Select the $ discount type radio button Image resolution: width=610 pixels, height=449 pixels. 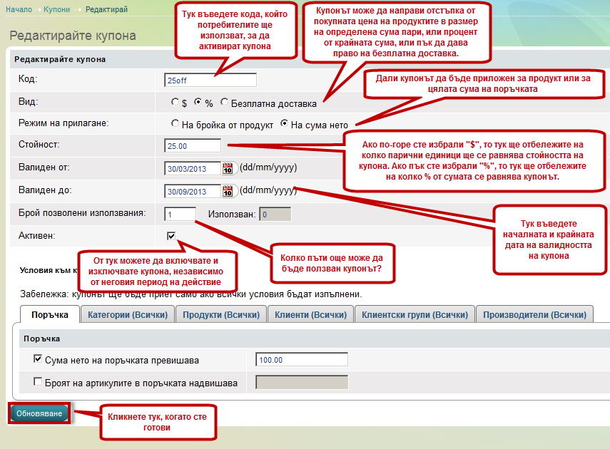click(x=176, y=103)
